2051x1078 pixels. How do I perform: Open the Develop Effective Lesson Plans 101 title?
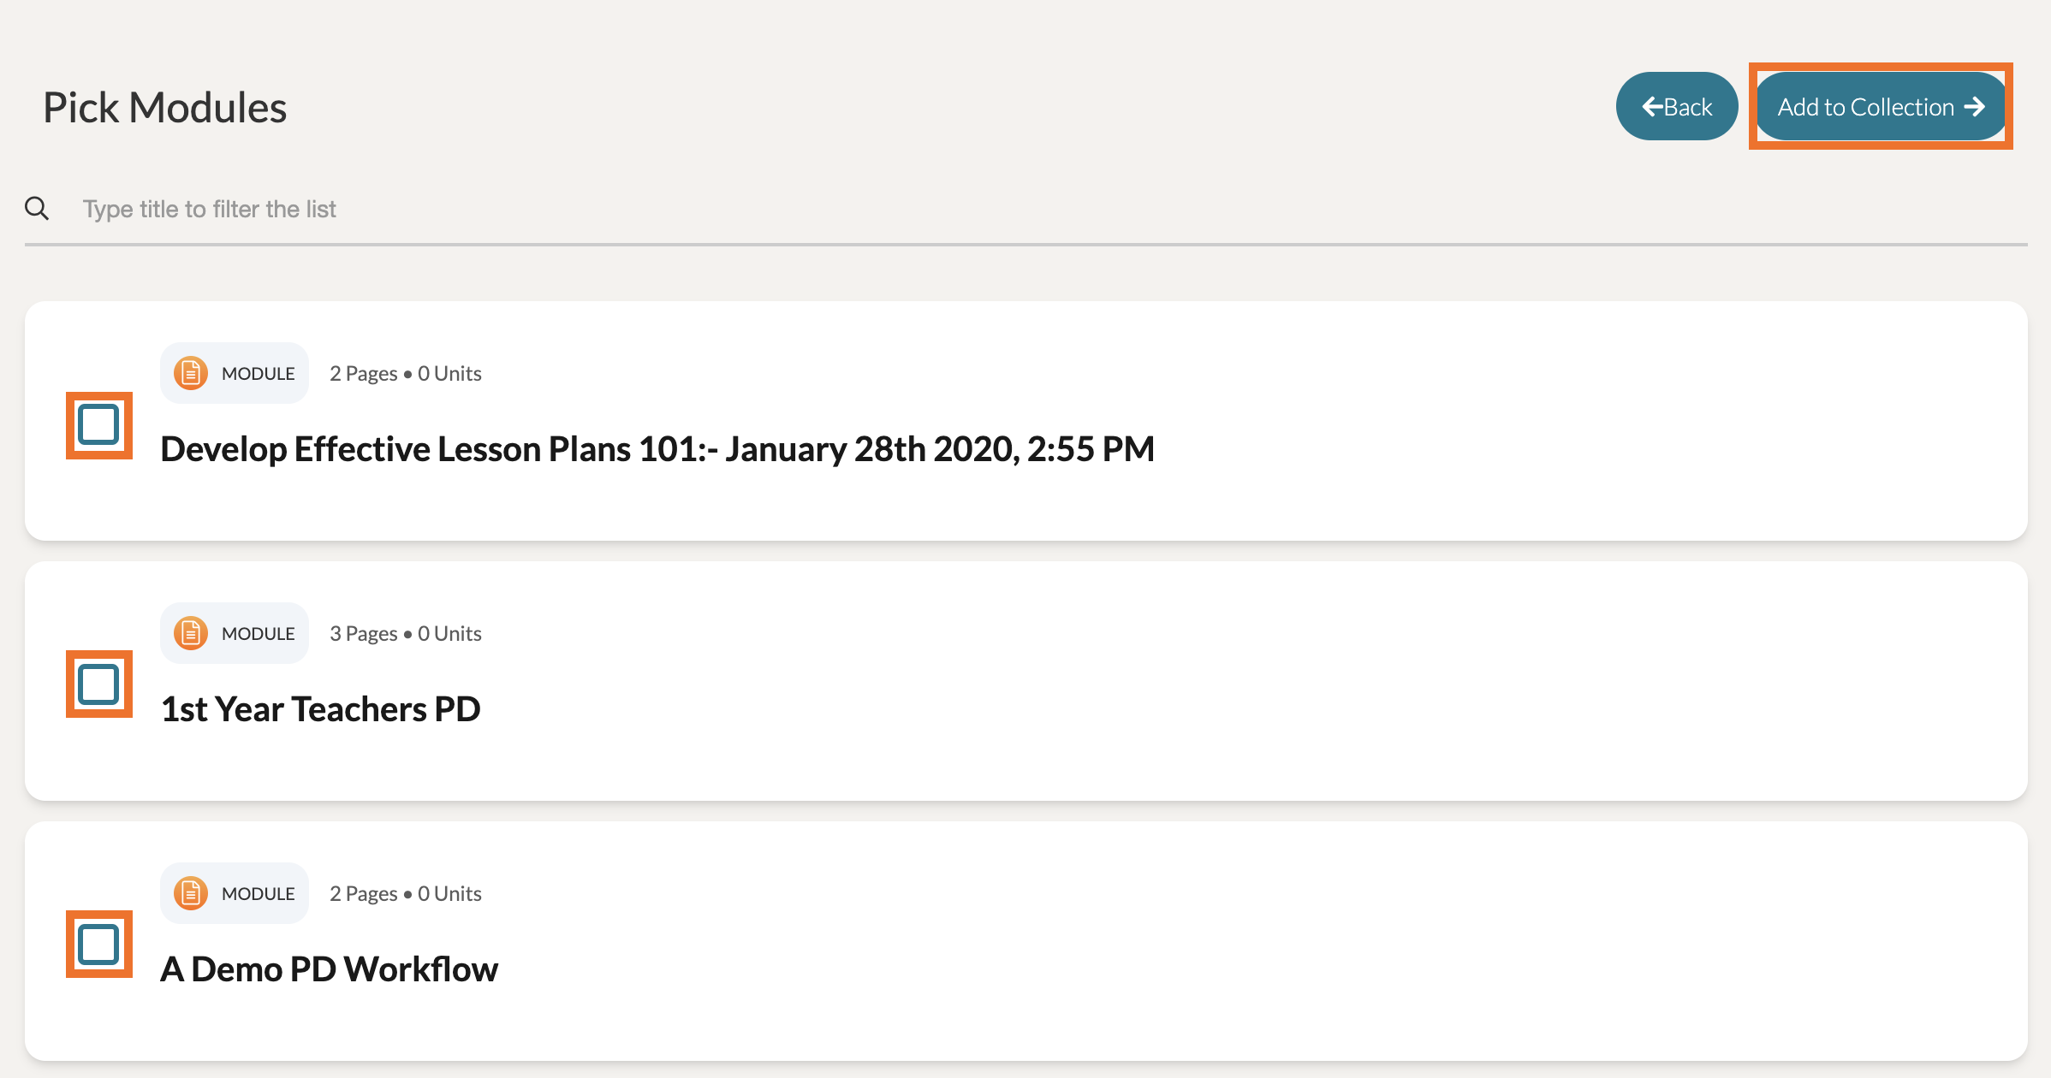(657, 449)
